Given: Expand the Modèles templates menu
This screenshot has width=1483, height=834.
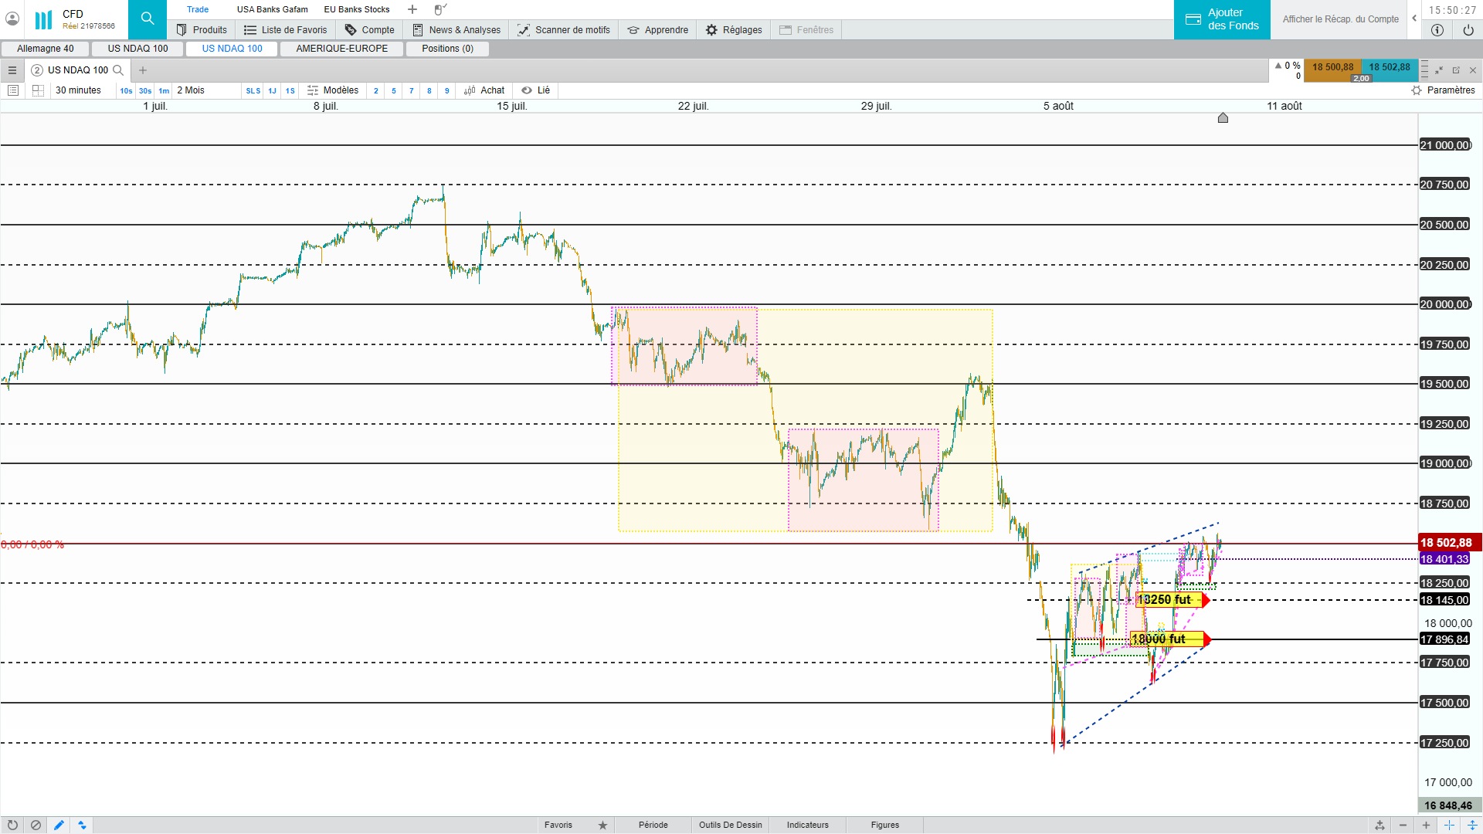Looking at the screenshot, I should pos(333,90).
